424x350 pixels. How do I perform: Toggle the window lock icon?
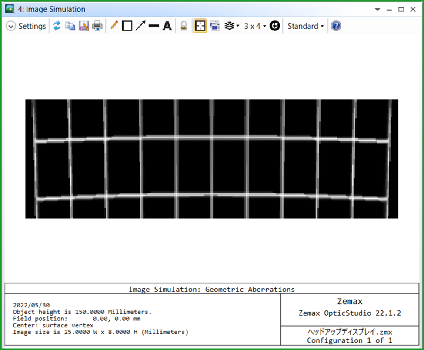[x=183, y=26]
